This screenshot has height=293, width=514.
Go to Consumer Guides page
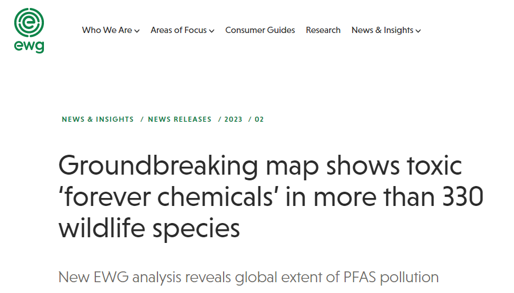260,30
